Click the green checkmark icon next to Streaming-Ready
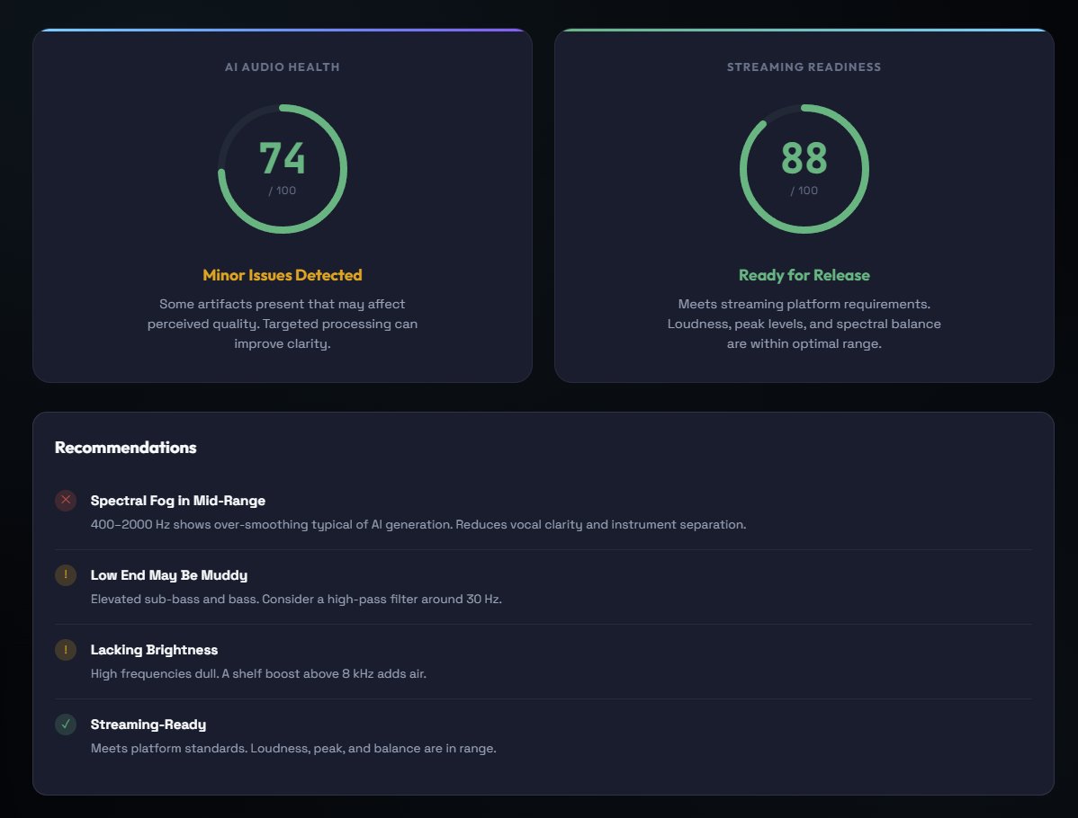 (65, 724)
